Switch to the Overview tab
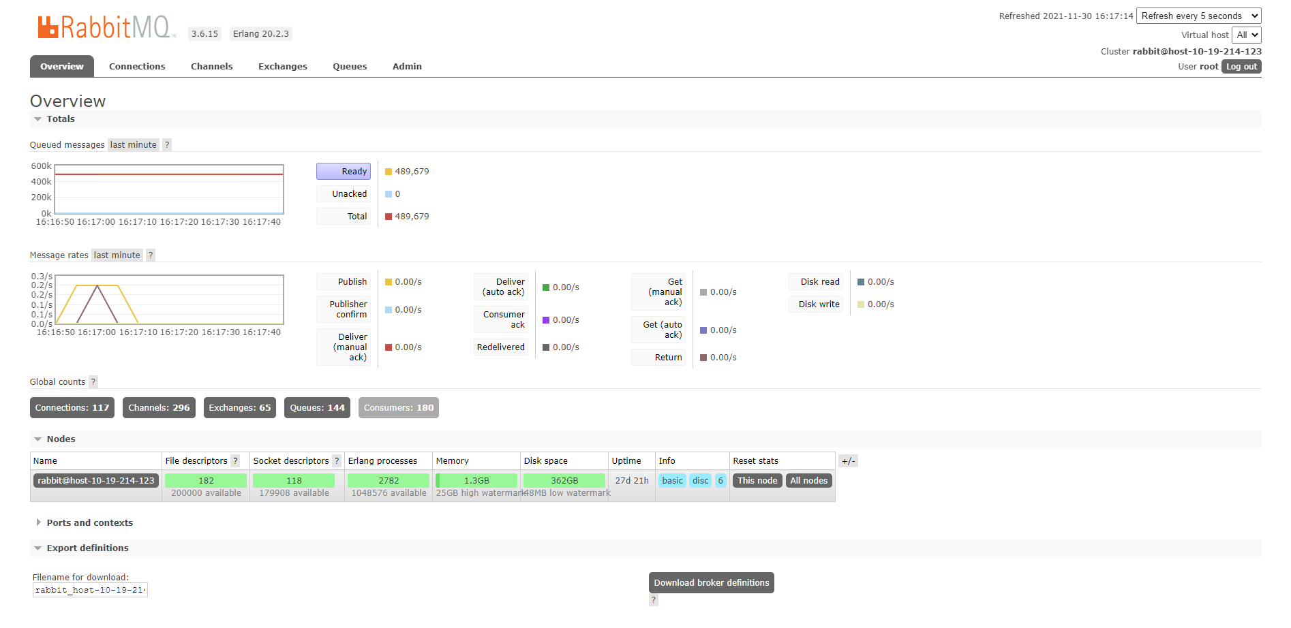Viewport: 1291px width, 628px height. [62, 66]
